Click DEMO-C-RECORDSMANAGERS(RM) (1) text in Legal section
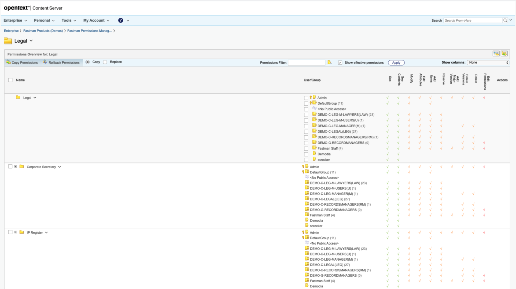This screenshot has width=516, height=289. click(348, 137)
